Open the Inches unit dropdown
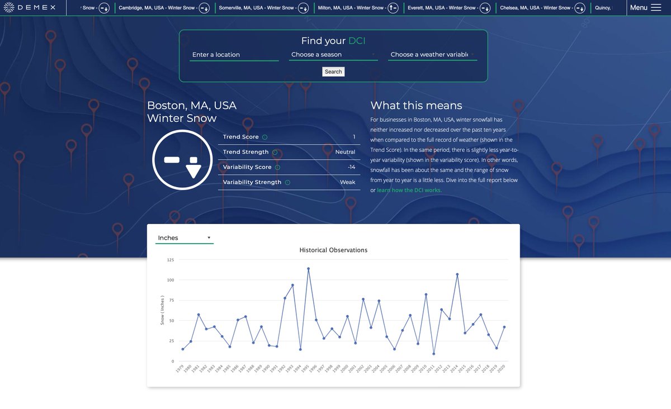 185,238
